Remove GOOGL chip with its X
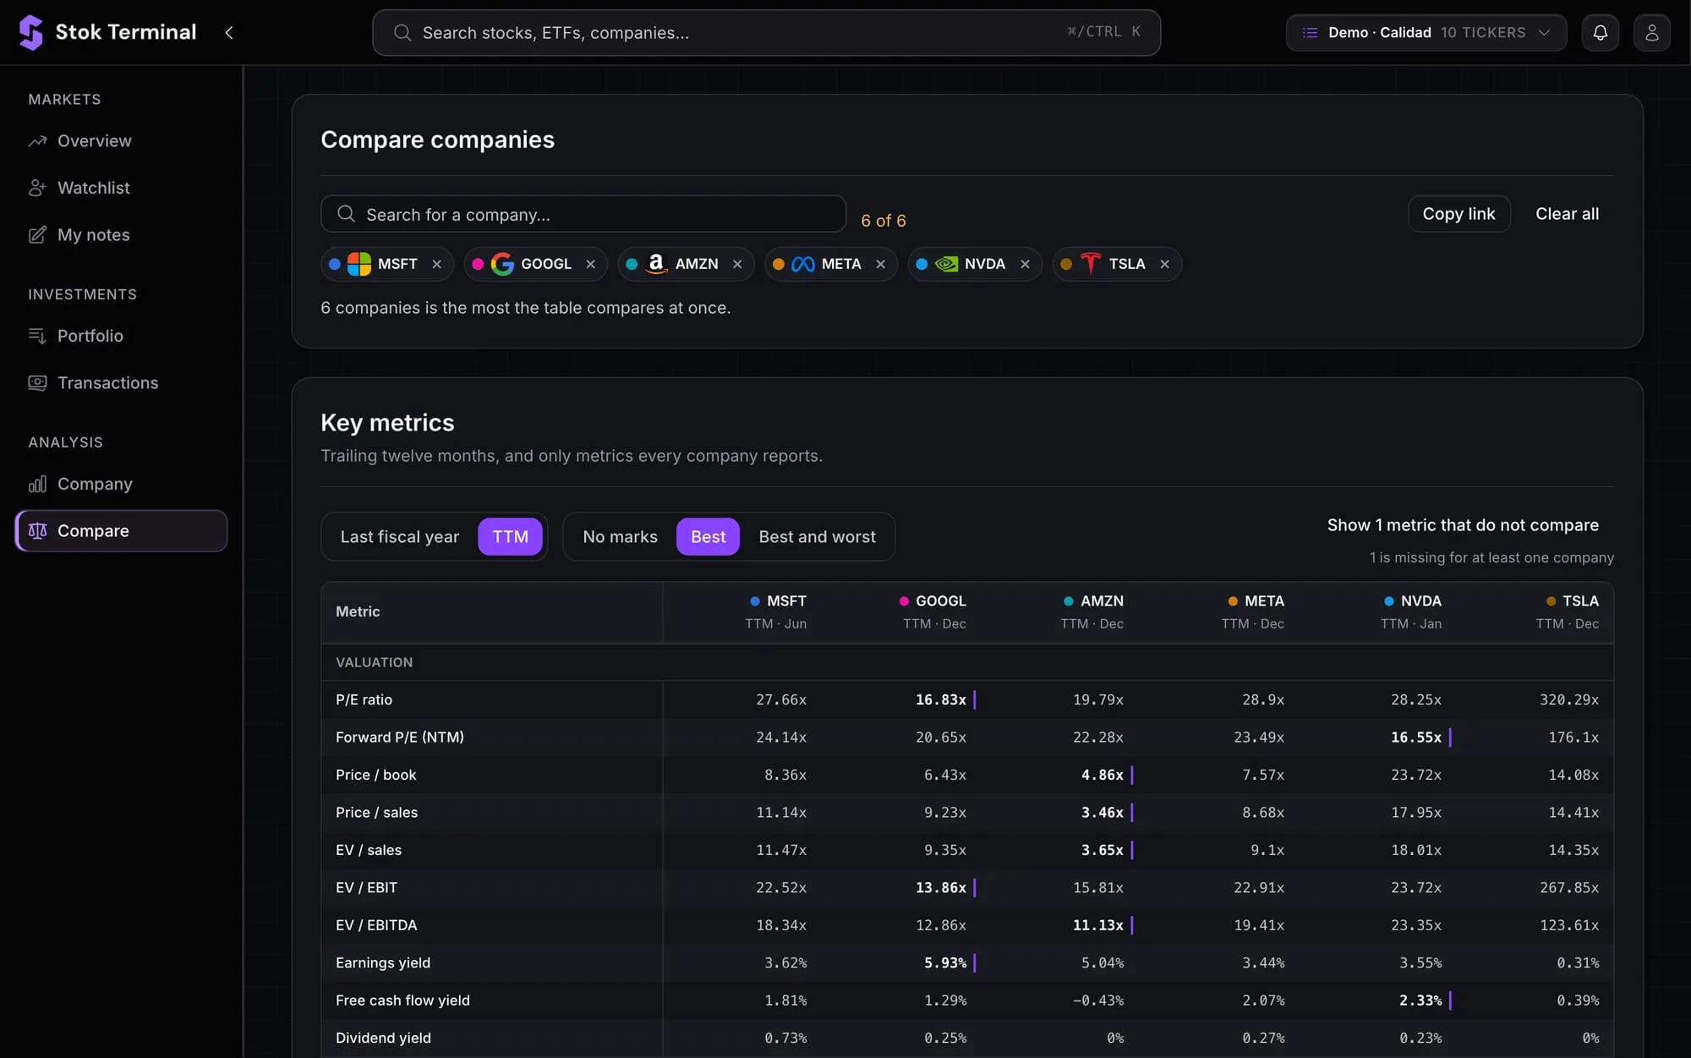 (x=591, y=265)
